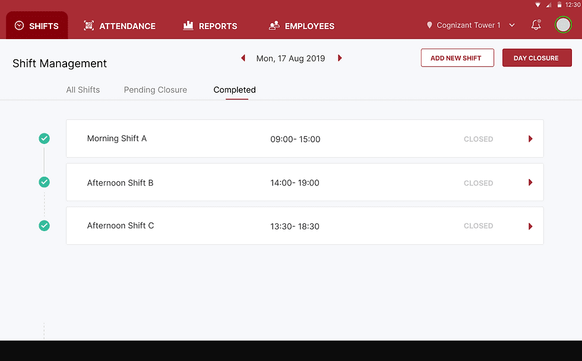Image resolution: width=582 pixels, height=361 pixels.
Task: Expand Morning Shift A details arrow
Action: point(530,139)
